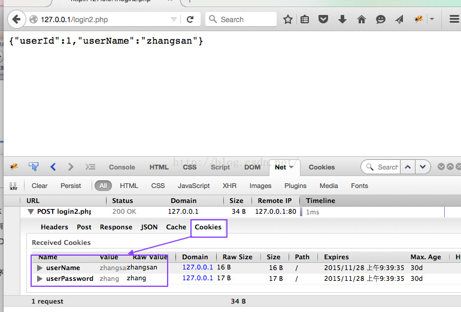Collapse the POST login2.php request row
The image size is (461, 312).
click(31, 212)
